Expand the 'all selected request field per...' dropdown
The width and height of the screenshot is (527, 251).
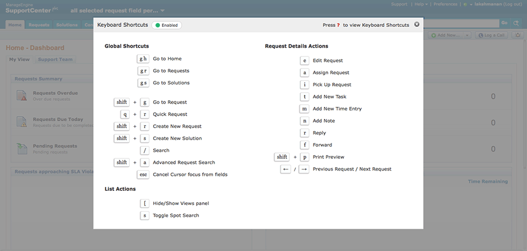(x=117, y=10)
